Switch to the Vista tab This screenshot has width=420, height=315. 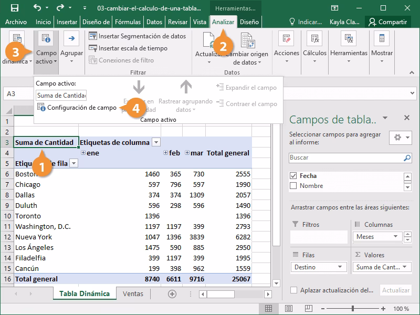(x=199, y=22)
